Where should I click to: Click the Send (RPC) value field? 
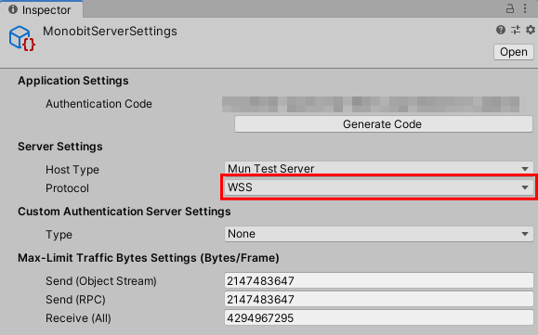coord(379,300)
